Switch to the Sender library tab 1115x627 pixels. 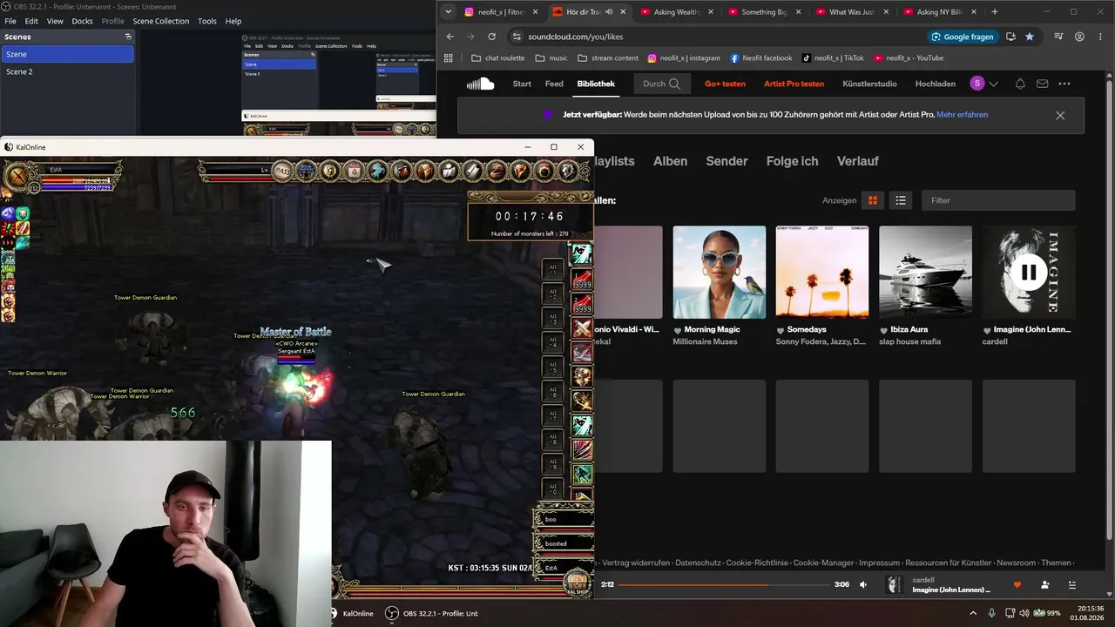[x=726, y=161]
